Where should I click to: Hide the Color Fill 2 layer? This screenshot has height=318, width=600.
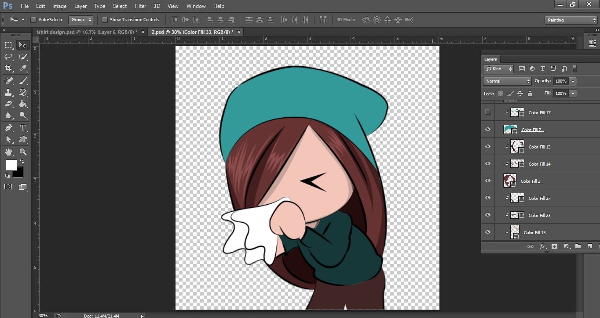487,129
